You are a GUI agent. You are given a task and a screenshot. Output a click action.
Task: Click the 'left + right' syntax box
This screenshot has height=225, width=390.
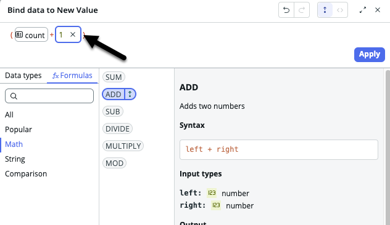point(279,149)
